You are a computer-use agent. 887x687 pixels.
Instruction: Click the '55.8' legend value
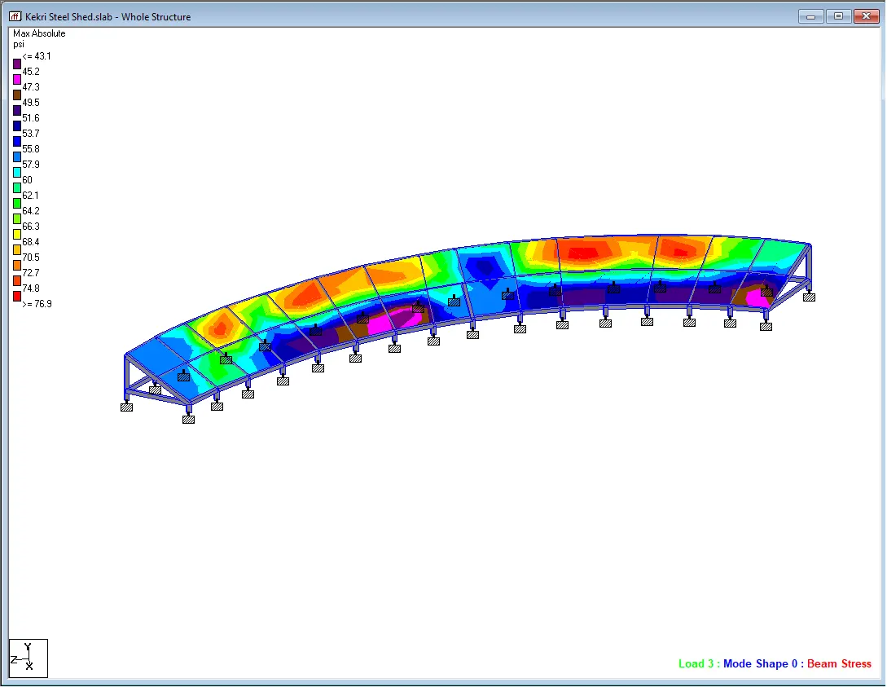(31, 149)
